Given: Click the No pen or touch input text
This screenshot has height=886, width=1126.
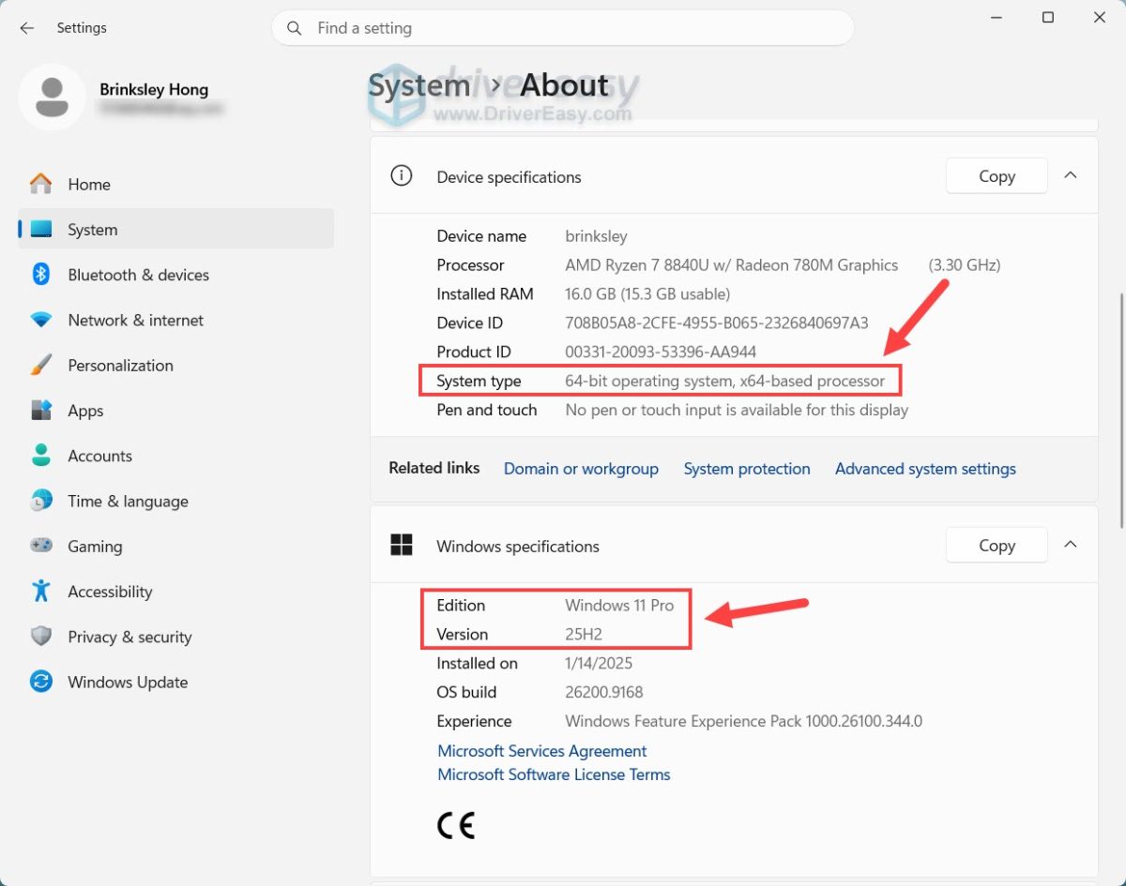Looking at the screenshot, I should coord(737,411).
